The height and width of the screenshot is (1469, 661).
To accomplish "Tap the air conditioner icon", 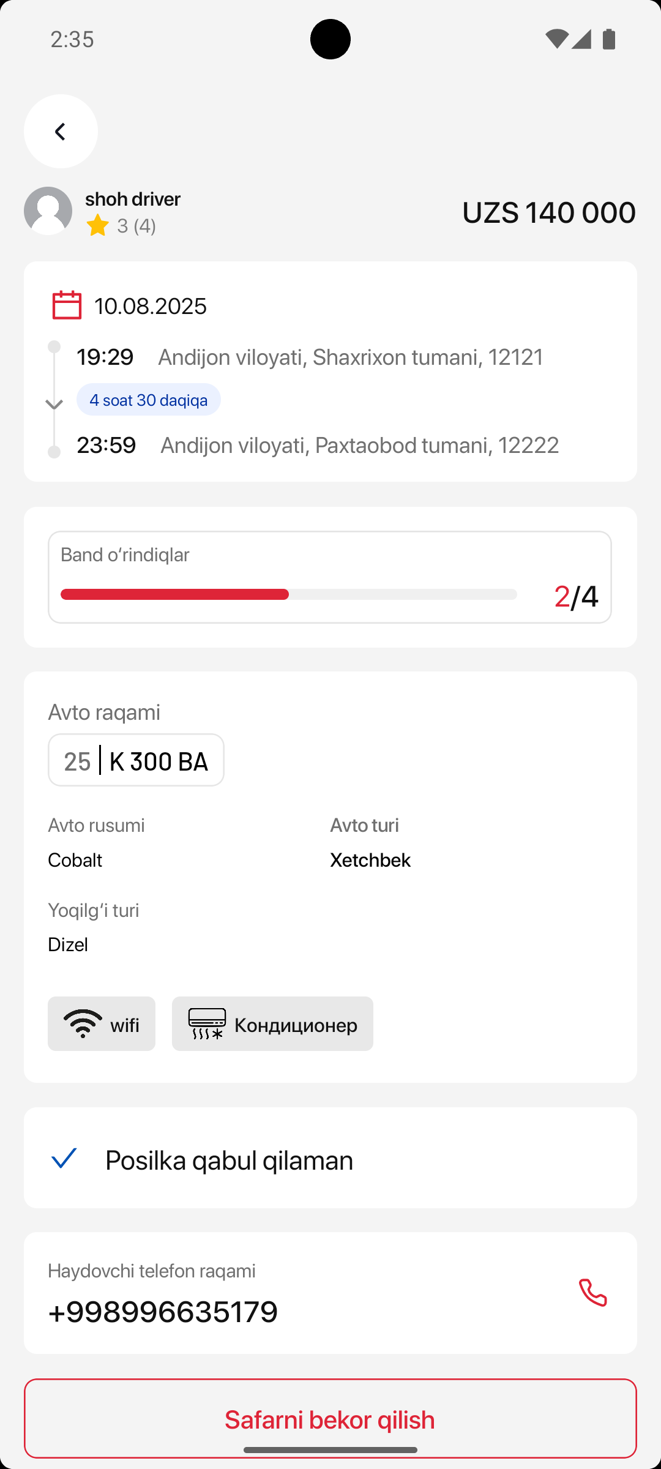I will click(x=207, y=1024).
